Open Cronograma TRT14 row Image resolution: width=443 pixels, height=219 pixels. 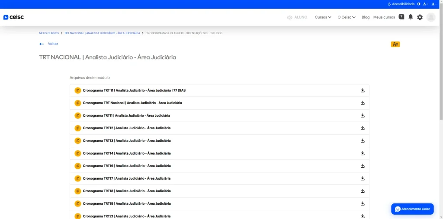pyautogui.click(x=219, y=153)
